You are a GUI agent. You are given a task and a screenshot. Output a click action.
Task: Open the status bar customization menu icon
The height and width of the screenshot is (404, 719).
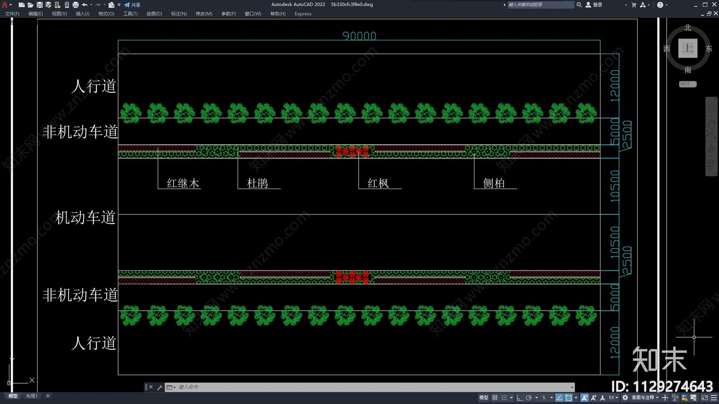[x=714, y=398]
